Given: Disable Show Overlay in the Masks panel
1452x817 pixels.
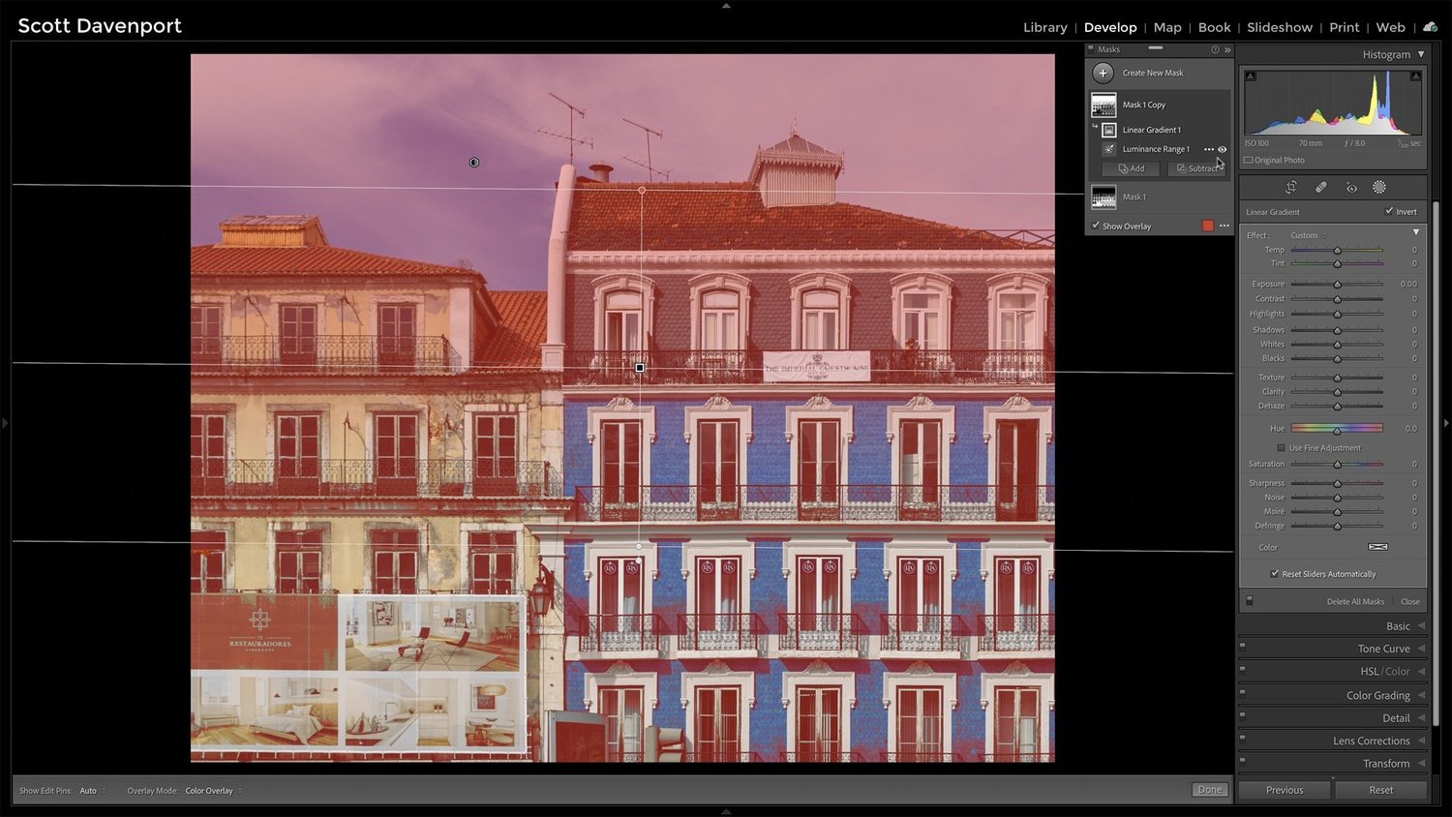Looking at the screenshot, I should coord(1095,225).
